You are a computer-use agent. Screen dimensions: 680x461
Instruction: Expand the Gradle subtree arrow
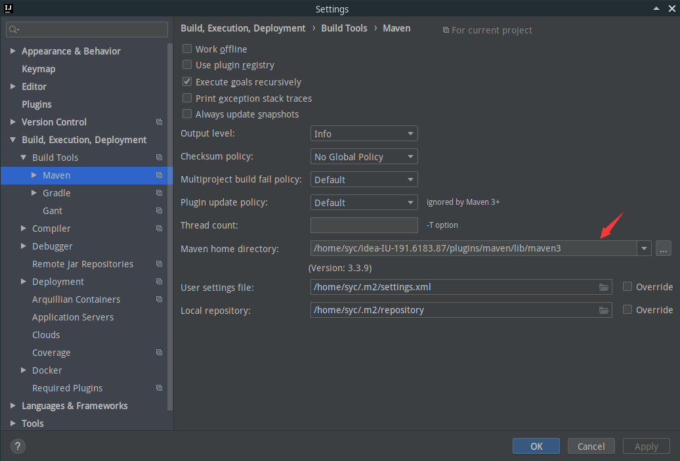point(34,192)
